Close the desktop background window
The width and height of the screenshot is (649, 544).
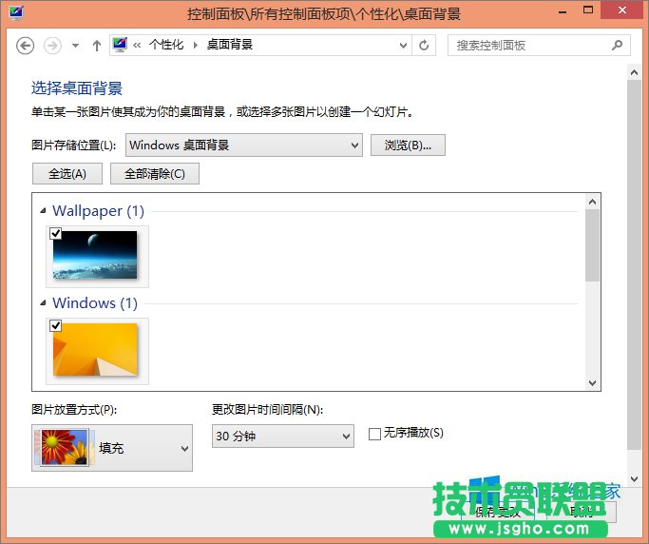point(622,10)
